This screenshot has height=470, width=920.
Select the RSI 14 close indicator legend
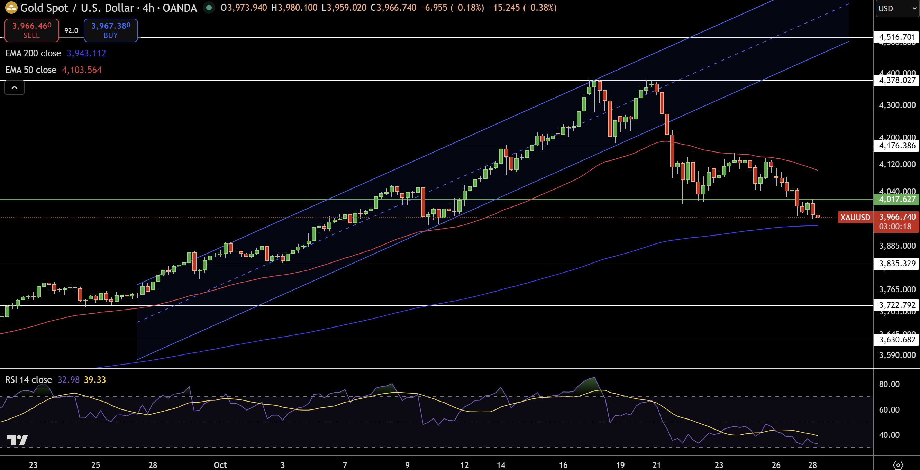click(x=29, y=380)
